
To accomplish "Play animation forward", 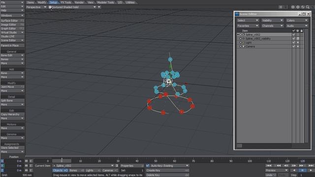I will tap(311, 170).
